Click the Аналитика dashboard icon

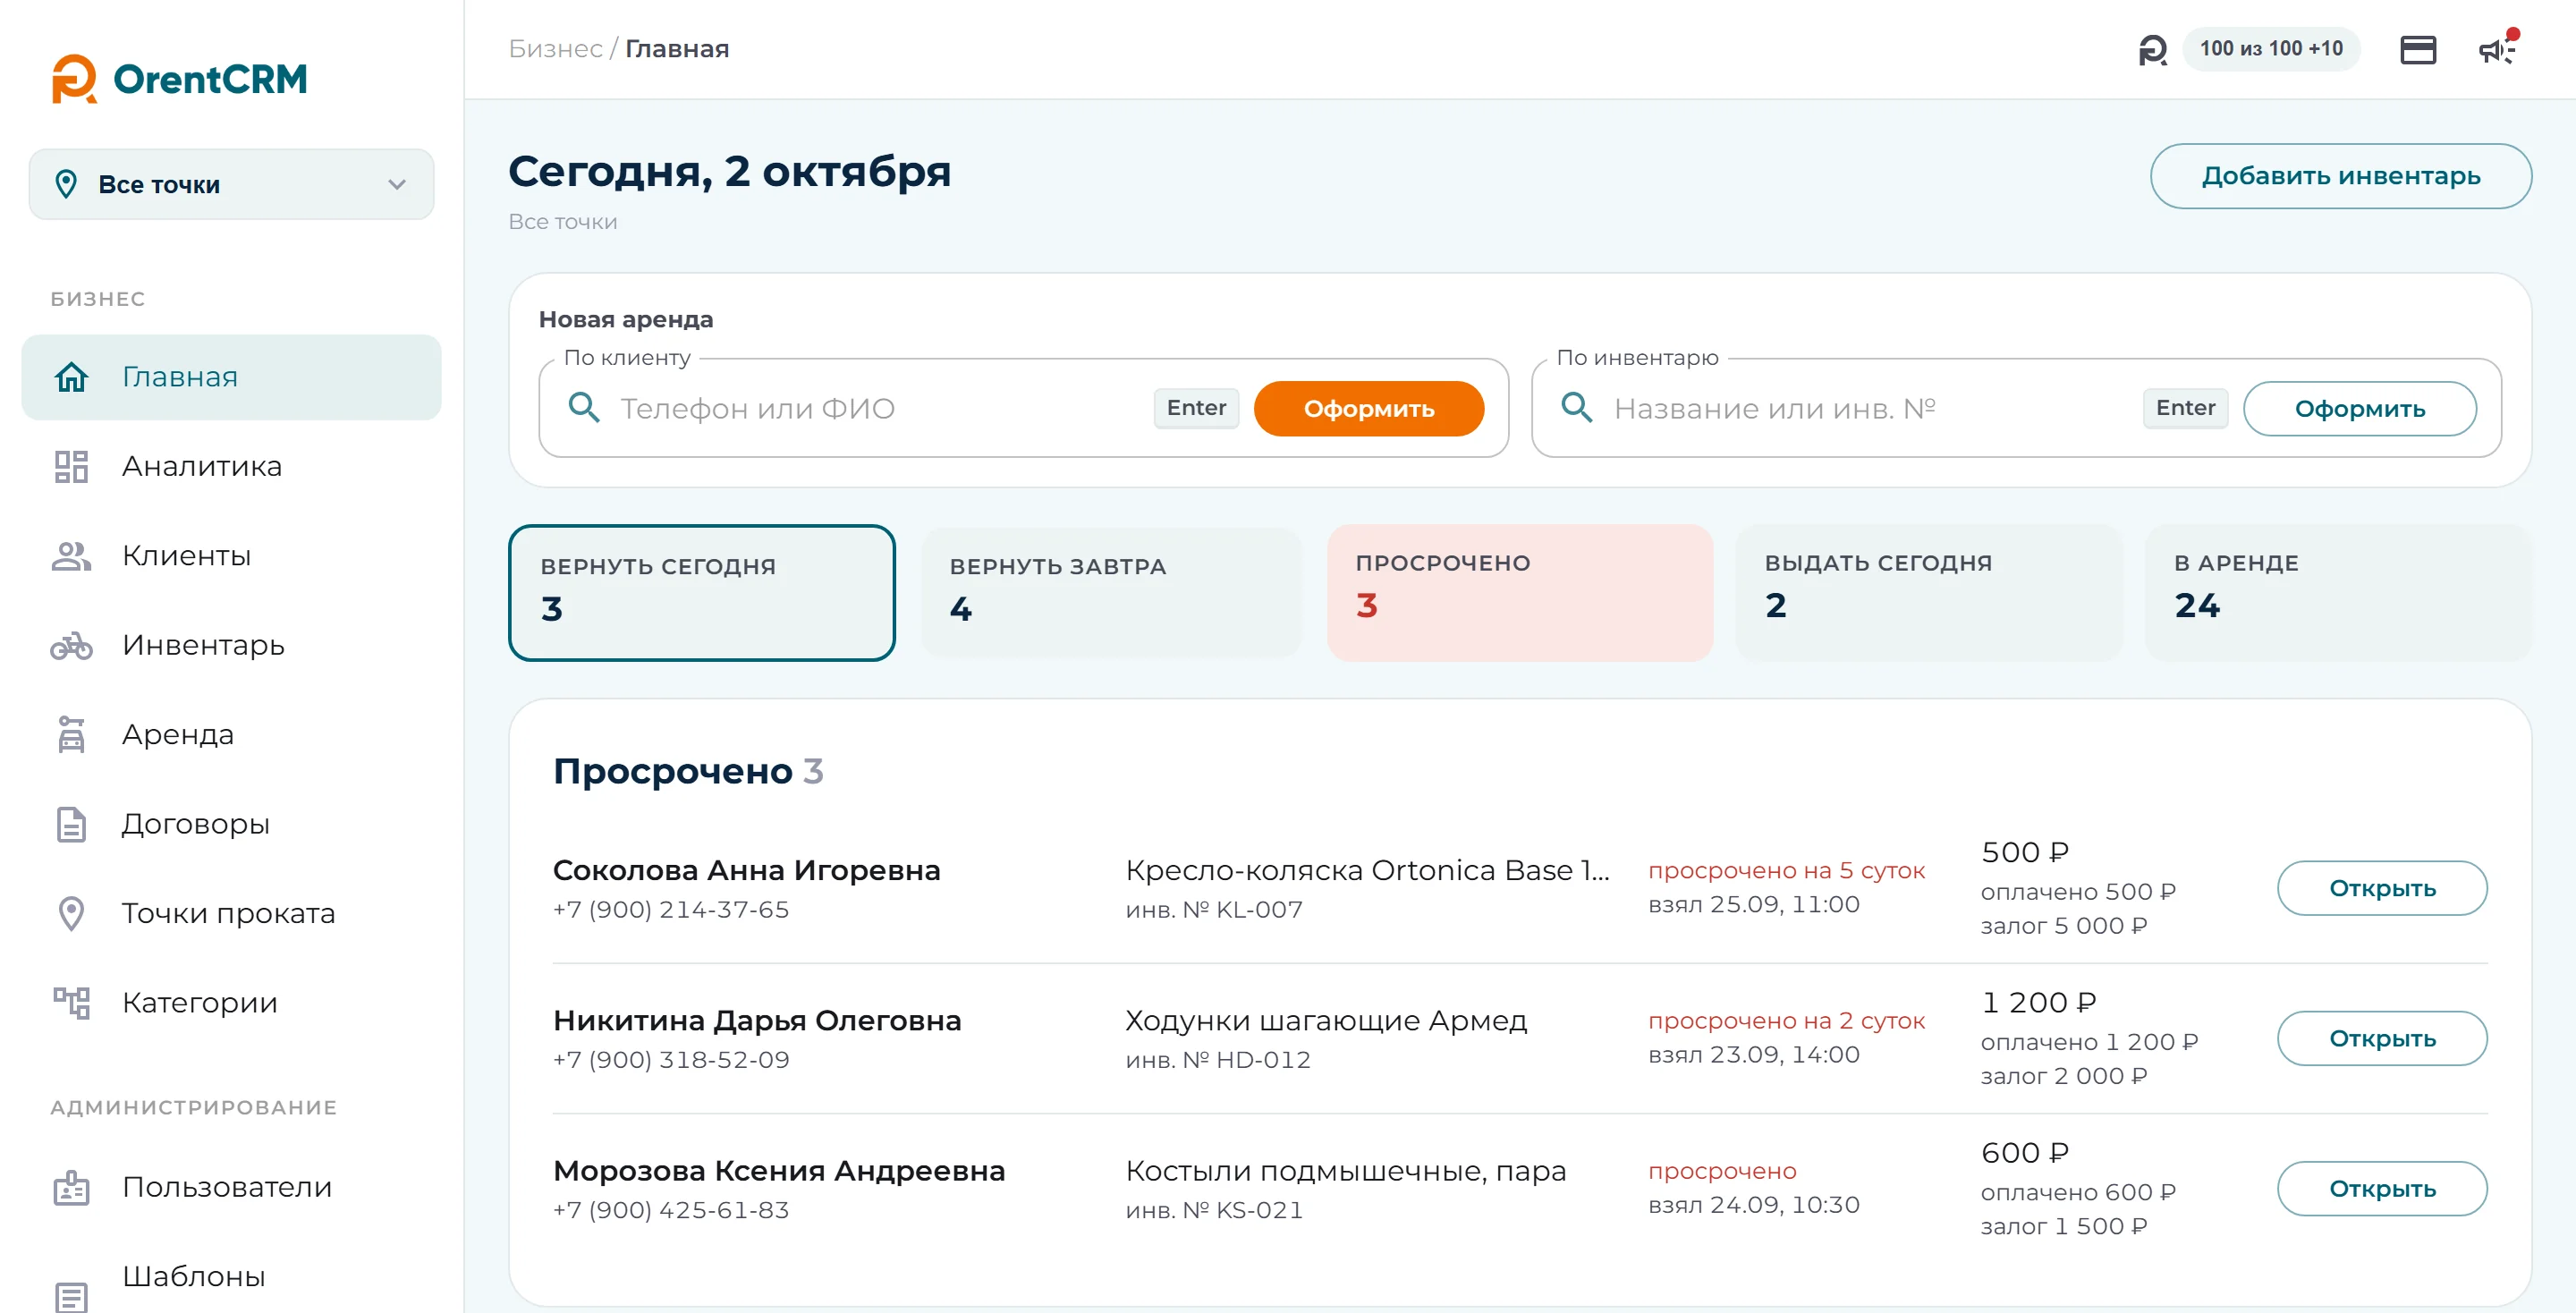pos(71,466)
